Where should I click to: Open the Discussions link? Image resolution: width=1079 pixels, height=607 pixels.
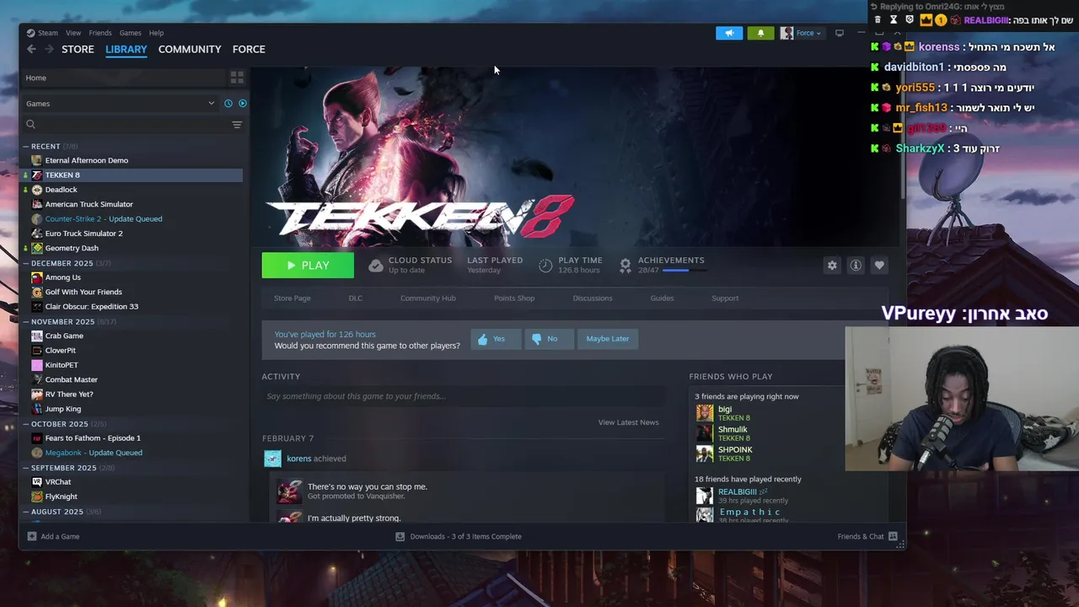click(593, 298)
